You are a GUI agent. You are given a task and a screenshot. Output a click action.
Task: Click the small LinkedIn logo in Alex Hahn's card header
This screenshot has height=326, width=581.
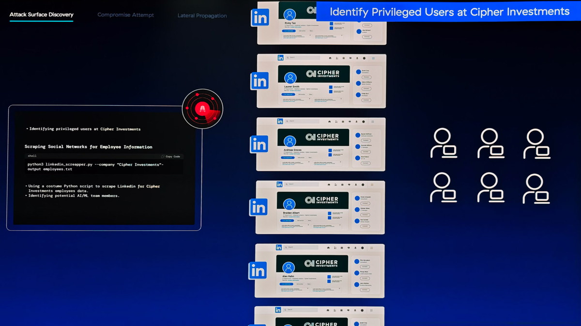point(278,247)
